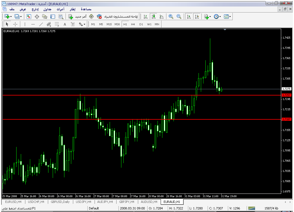
Task: Zoom in on the chart
Action: 171,17
